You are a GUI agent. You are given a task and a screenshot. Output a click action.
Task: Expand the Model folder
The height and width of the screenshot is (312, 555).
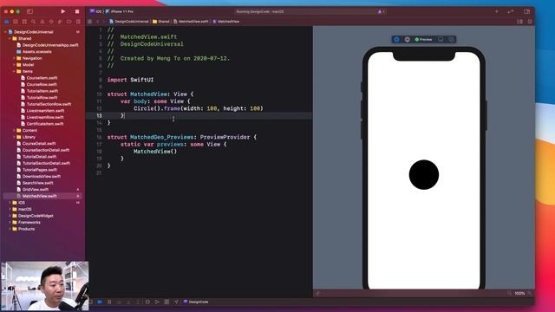pos(14,65)
